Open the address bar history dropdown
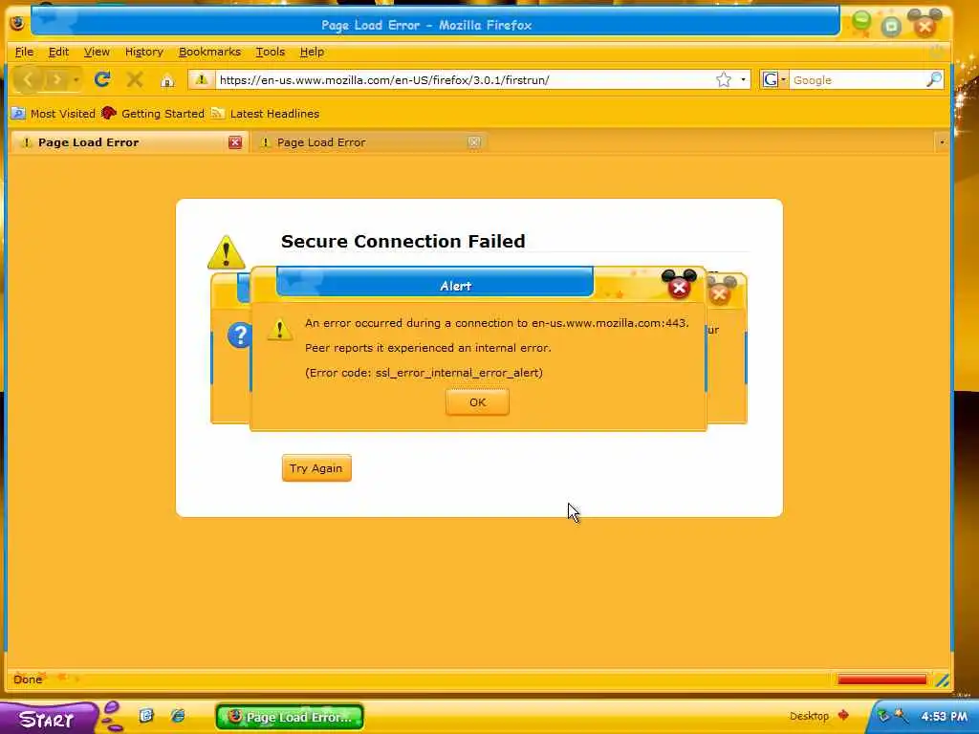The width and height of the screenshot is (979, 734). click(742, 80)
